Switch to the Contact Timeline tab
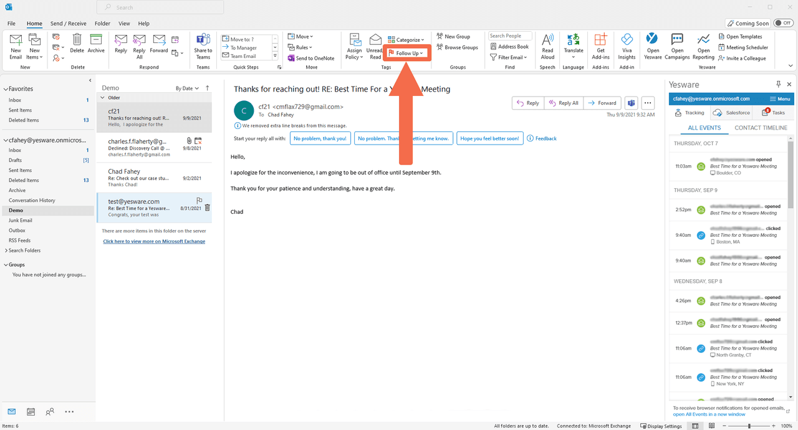 coord(761,128)
